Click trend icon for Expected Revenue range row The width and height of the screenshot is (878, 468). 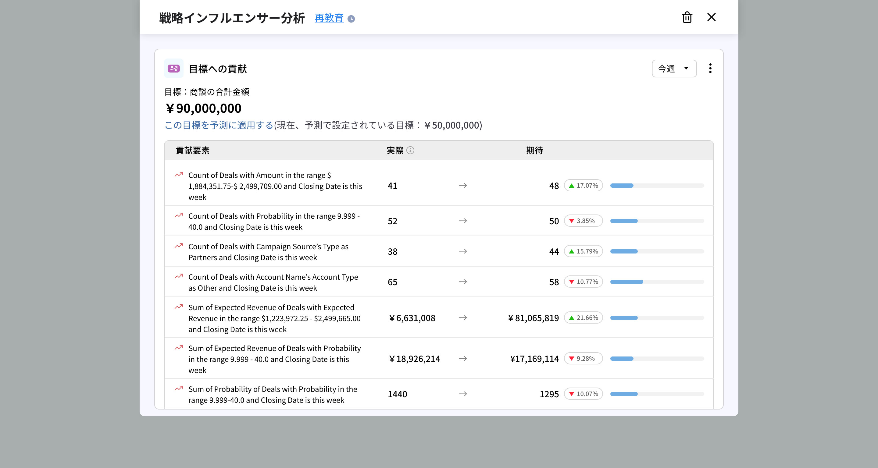179,307
